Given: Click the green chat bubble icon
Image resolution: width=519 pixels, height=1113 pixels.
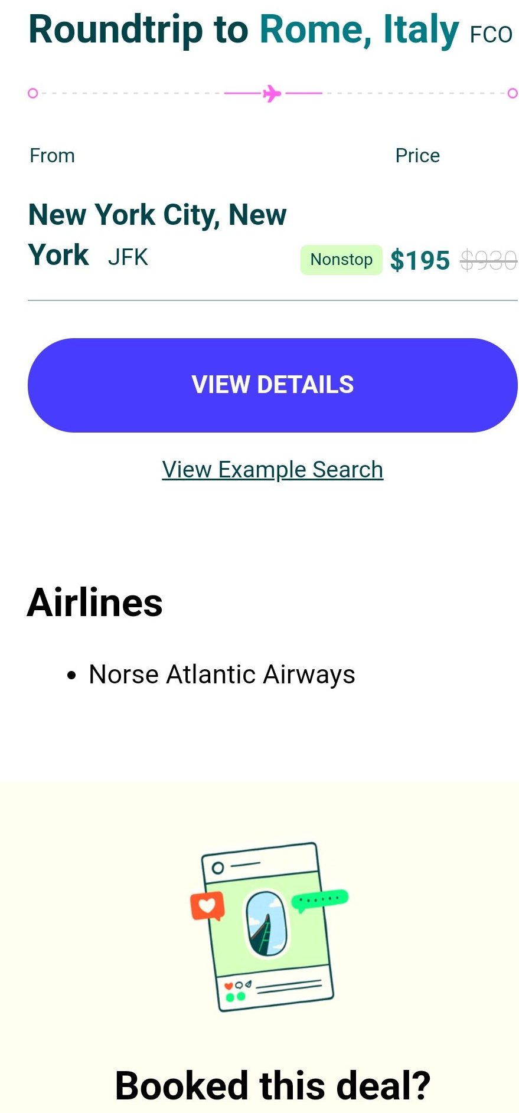Looking at the screenshot, I should coord(319,899).
